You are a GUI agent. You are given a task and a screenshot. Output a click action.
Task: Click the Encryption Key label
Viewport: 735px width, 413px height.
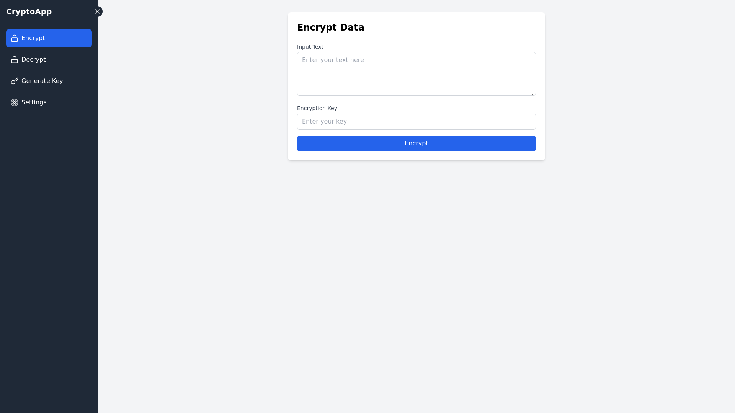(x=317, y=108)
